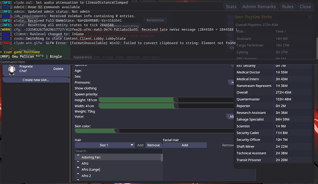The height and width of the screenshot is (184, 318).
Task: Click the Randomize button behind console
Action: click(155, 20)
